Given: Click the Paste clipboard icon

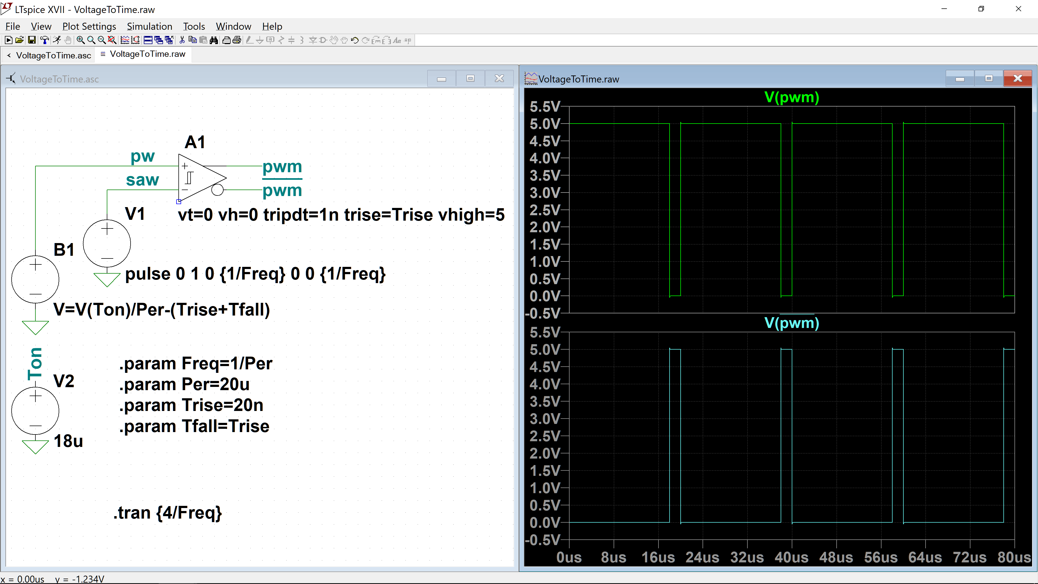Looking at the screenshot, I should [x=203, y=40].
